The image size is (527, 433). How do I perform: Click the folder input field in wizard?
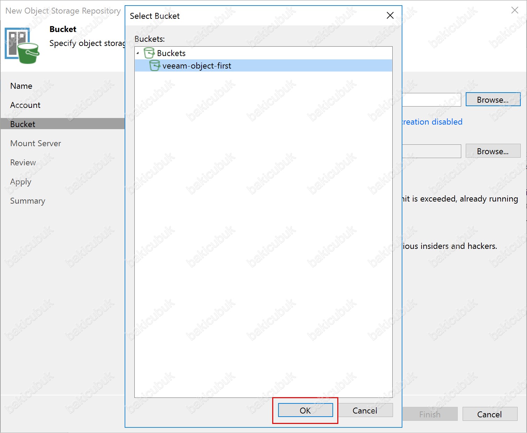point(432,151)
